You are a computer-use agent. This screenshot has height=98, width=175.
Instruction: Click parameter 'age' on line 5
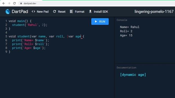pos(78,36)
